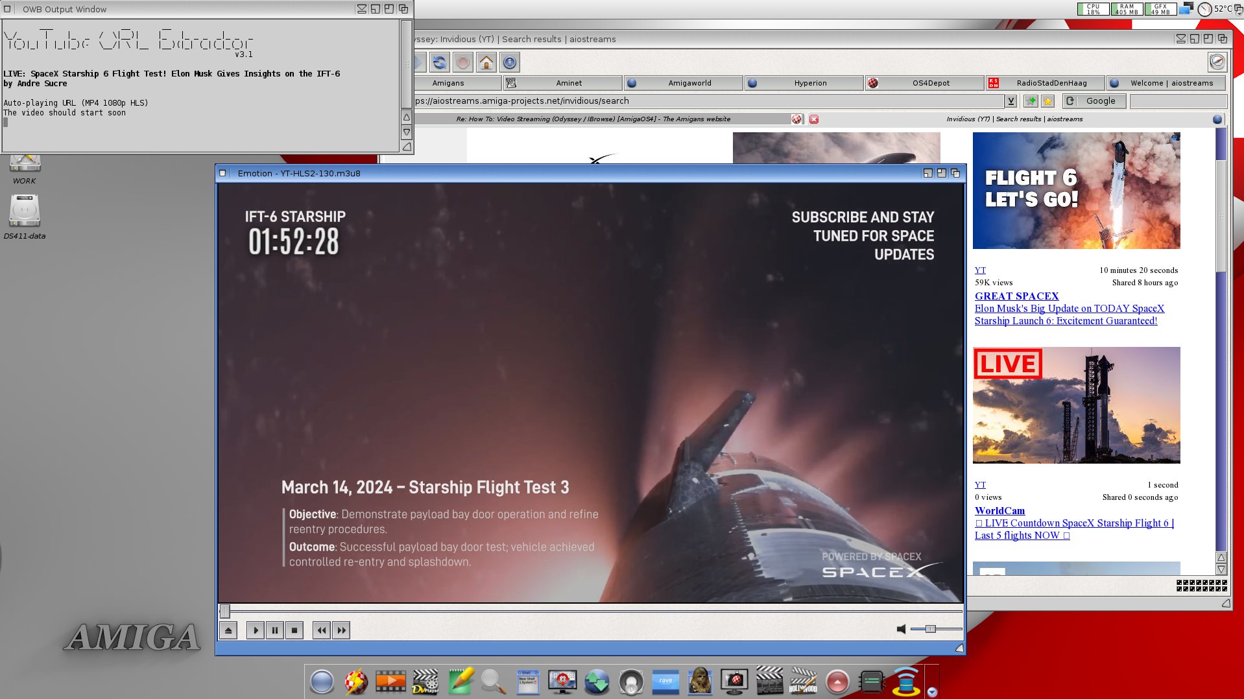The width and height of the screenshot is (1244, 699).
Task: Launch DvPlayer from the dock
Action: coord(425,681)
